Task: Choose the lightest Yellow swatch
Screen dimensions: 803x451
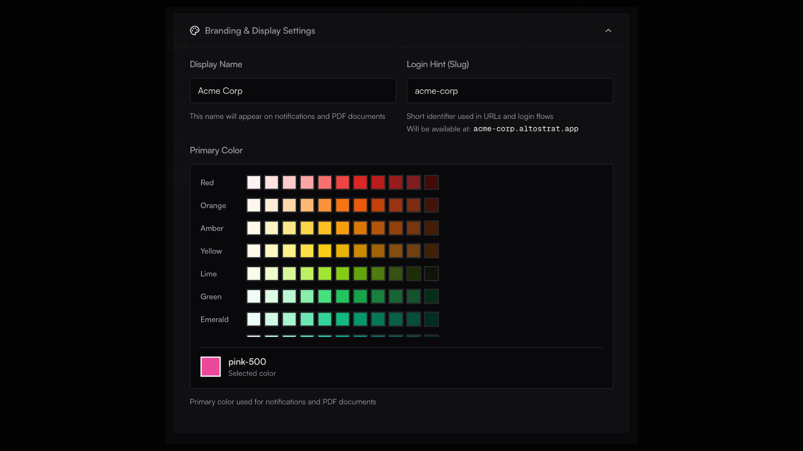Action: [254, 251]
